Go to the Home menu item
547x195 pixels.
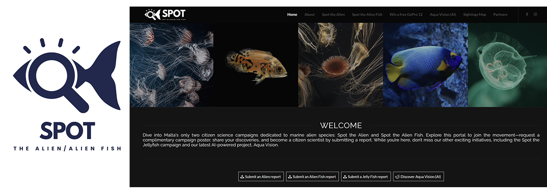pyautogui.click(x=292, y=14)
